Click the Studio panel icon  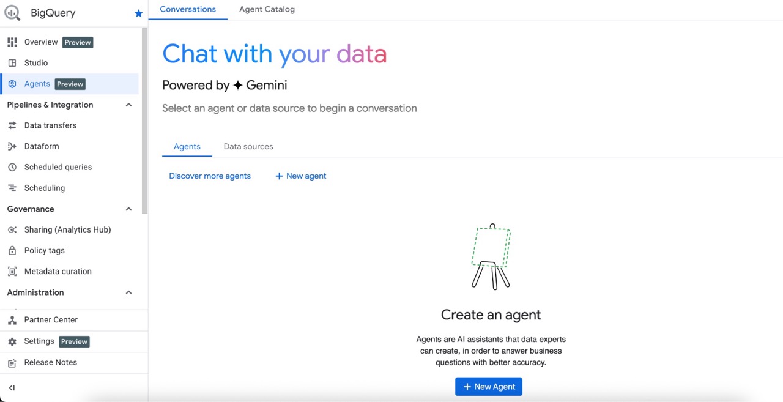click(12, 63)
